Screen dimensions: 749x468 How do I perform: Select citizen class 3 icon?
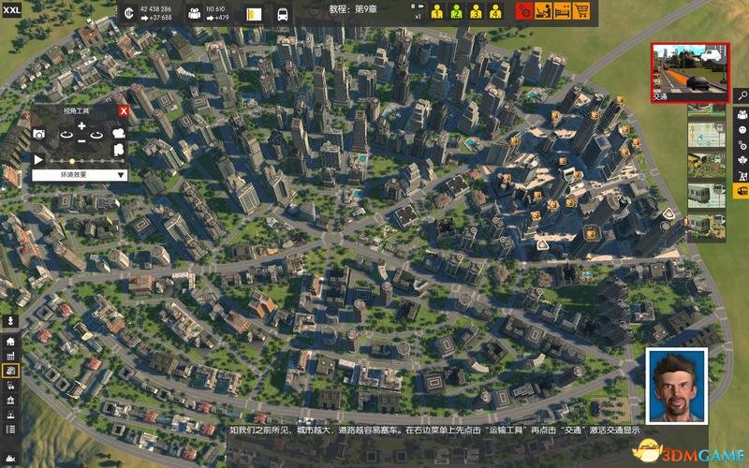[x=476, y=11]
